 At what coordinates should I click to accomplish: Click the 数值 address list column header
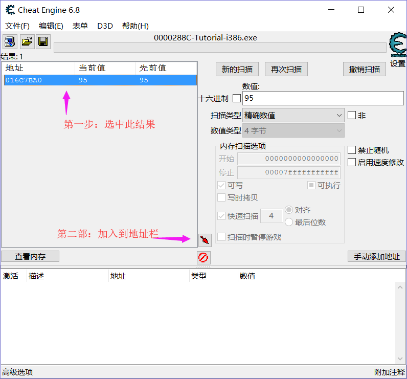(x=322, y=276)
